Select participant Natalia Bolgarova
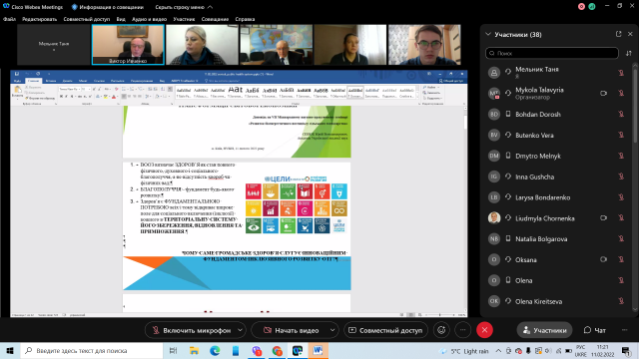Image resolution: width=639 pixels, height=359 pixels. (x=557, y=239)
